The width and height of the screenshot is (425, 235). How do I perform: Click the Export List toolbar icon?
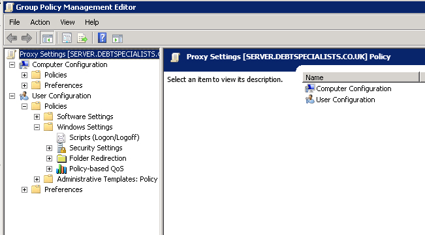coord(82,38)
